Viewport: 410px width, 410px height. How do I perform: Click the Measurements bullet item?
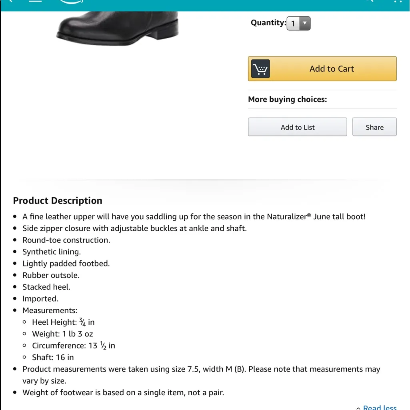point(50,310)
